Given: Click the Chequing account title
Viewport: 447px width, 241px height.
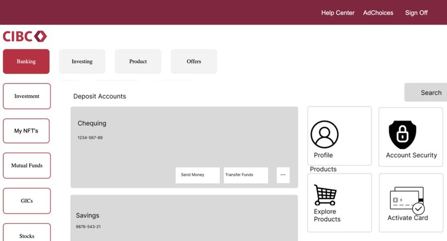Looking at the screenshot, I should pyautogui.click(x=92, y=123).
